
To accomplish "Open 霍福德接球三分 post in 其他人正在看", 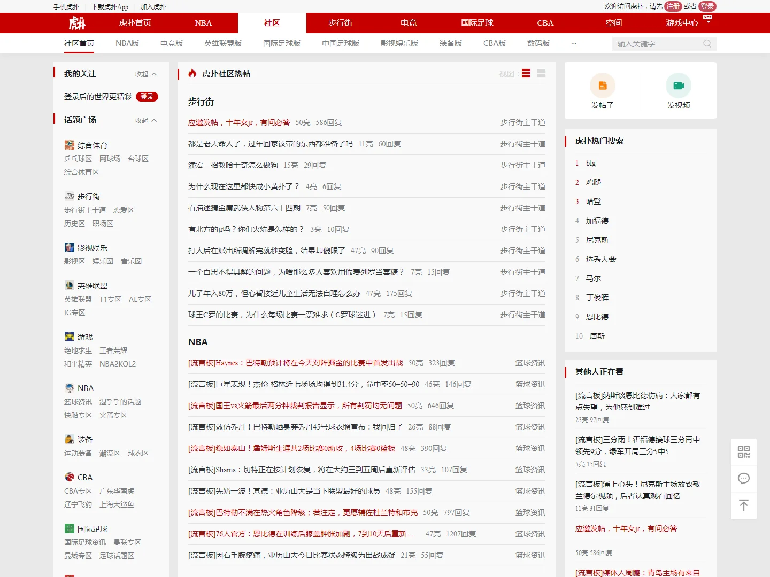I will pos(637,446).
